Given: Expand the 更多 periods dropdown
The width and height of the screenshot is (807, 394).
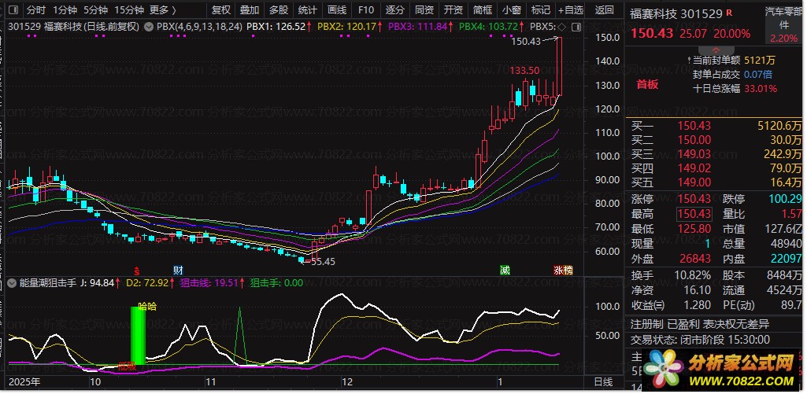Looking at the screenshot, I should click(162, 10).
